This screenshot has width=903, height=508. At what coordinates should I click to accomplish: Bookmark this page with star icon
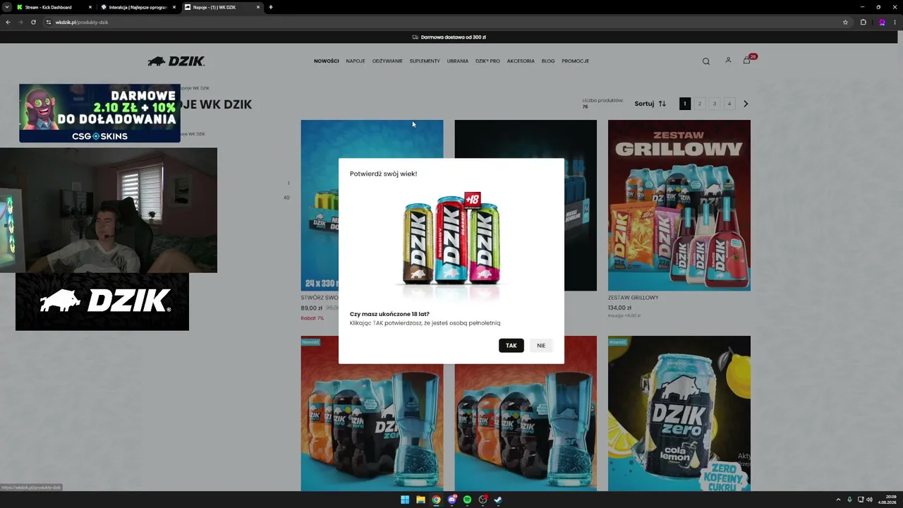(x=845, y=22)
